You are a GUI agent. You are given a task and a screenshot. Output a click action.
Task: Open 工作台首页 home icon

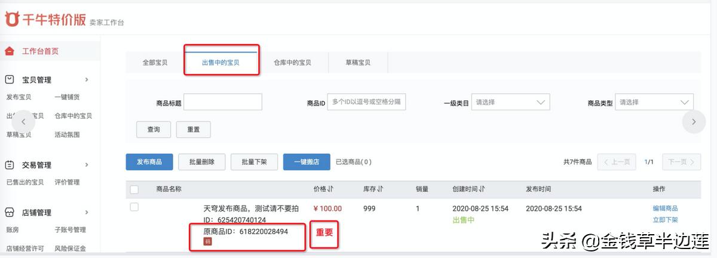tap(10, 51)
